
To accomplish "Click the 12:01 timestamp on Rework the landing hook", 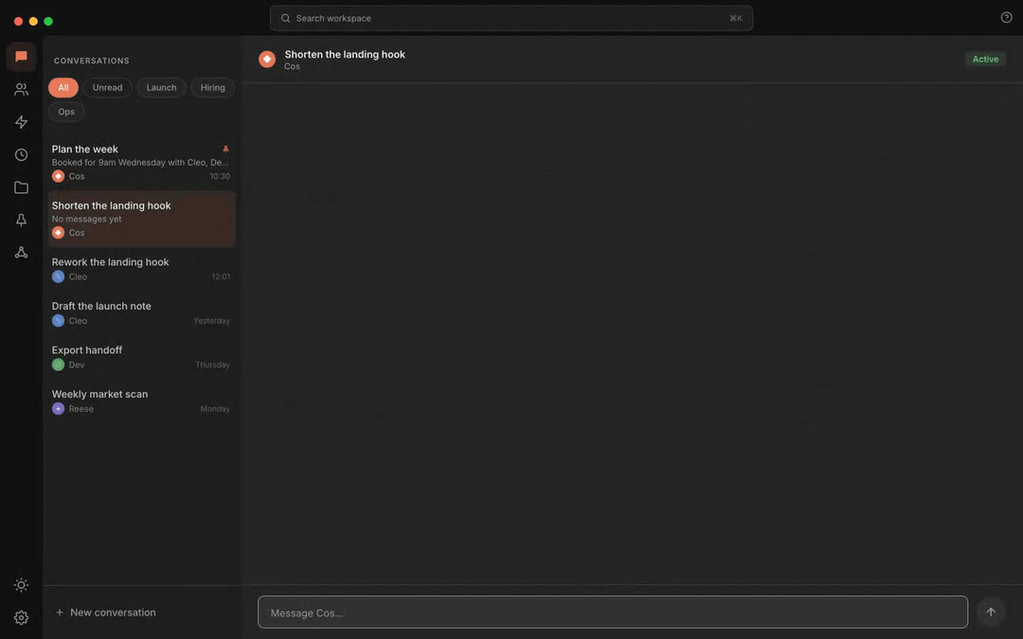I will [x=221, y=276].
